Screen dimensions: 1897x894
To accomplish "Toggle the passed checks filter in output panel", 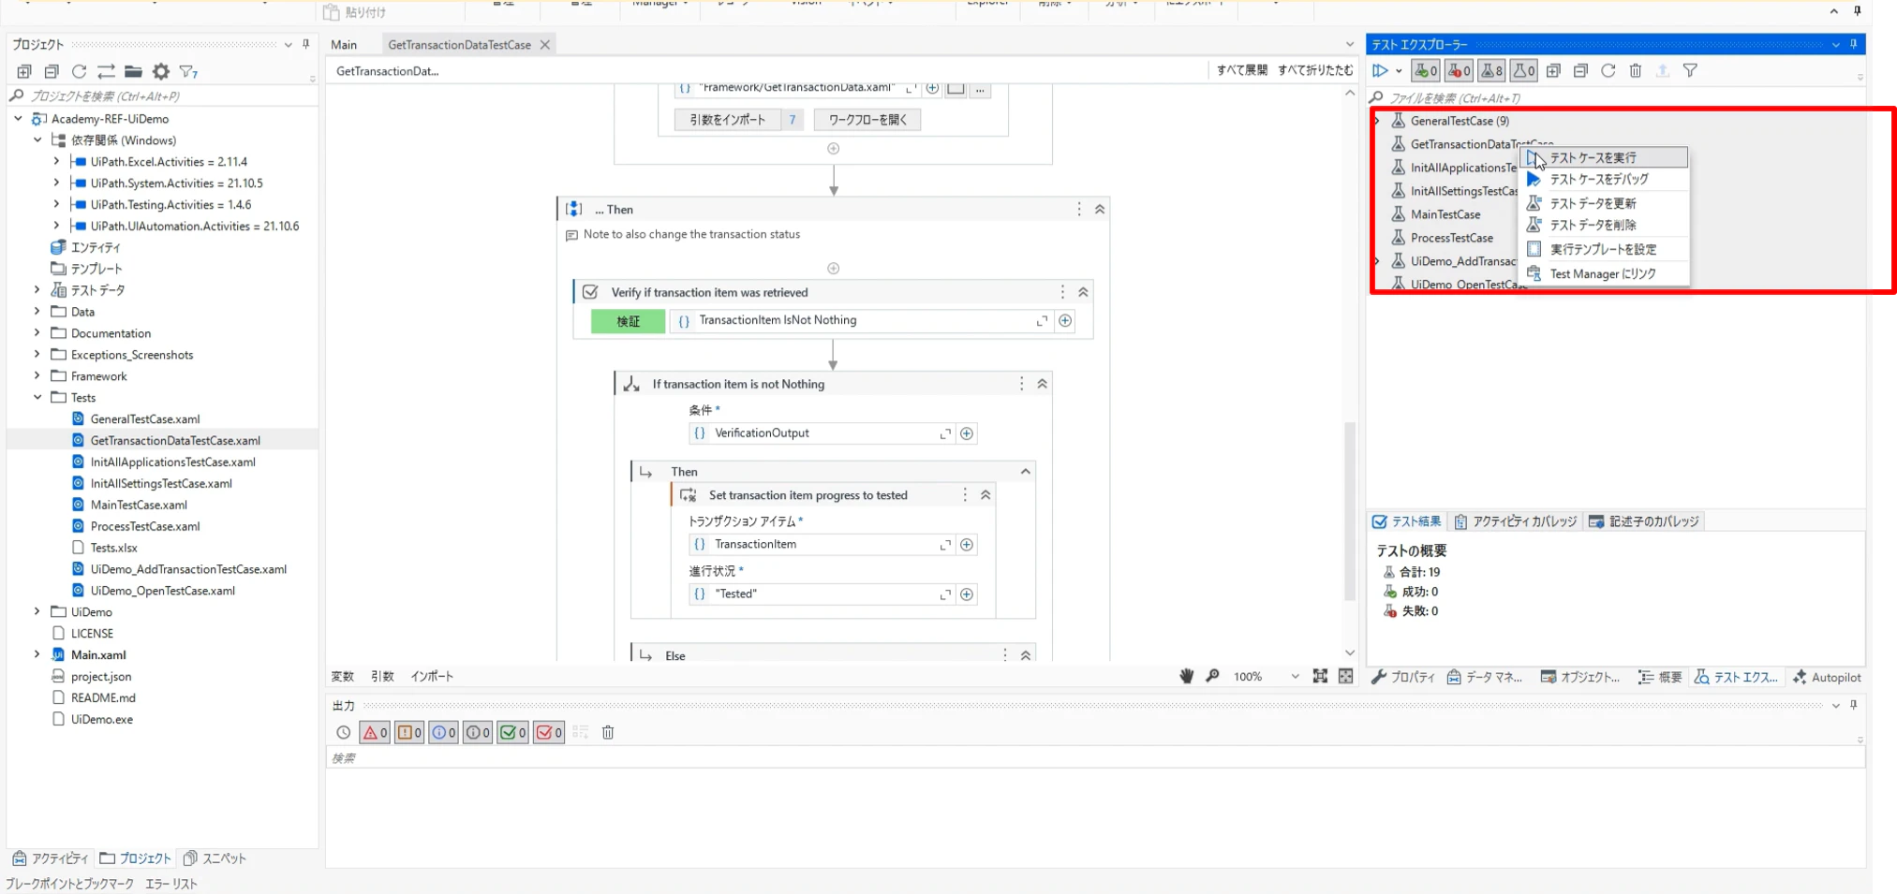I will click(x=512, y=732).
